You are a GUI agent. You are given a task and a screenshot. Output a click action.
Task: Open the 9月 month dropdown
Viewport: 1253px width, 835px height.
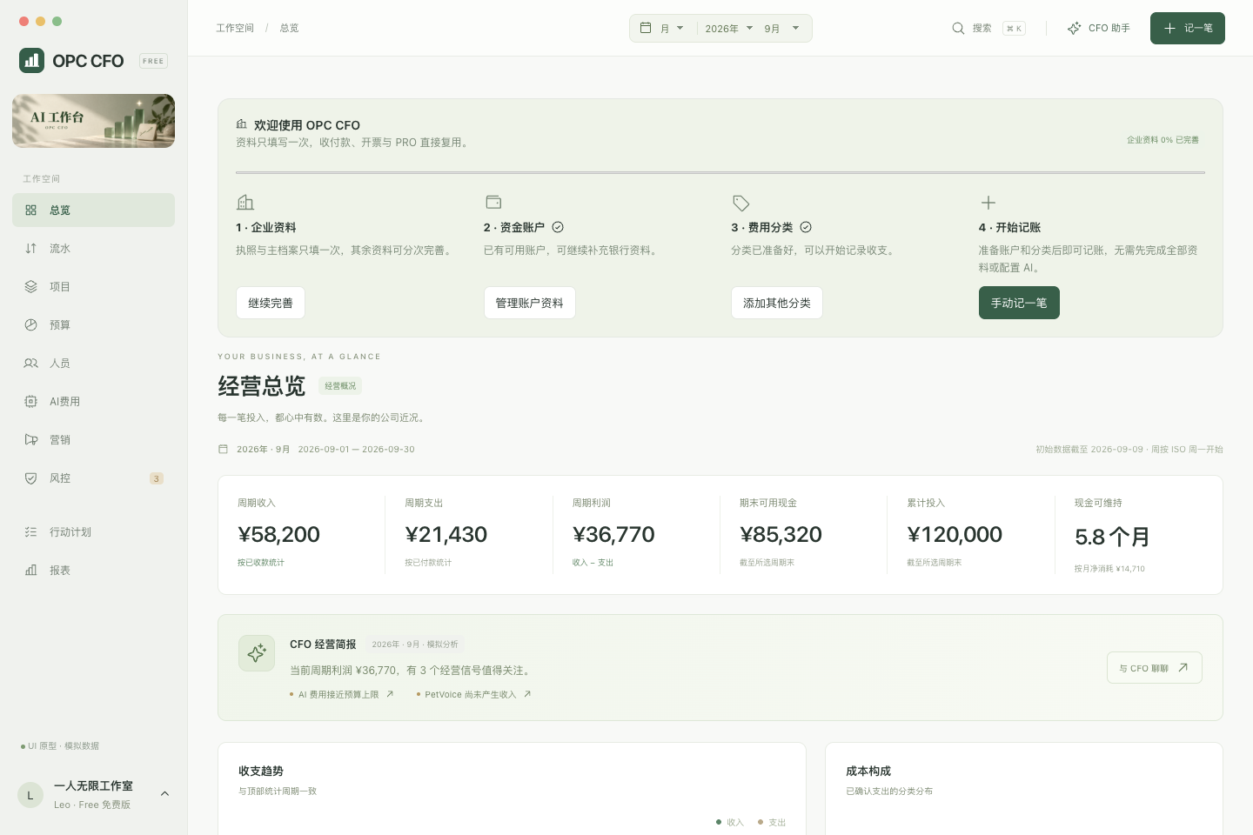781,28
